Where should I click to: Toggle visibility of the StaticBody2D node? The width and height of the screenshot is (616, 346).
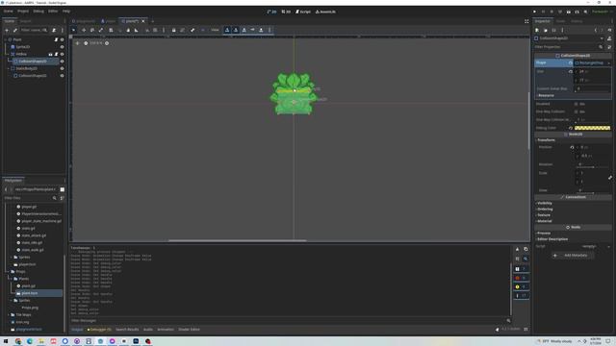(62, 68)
